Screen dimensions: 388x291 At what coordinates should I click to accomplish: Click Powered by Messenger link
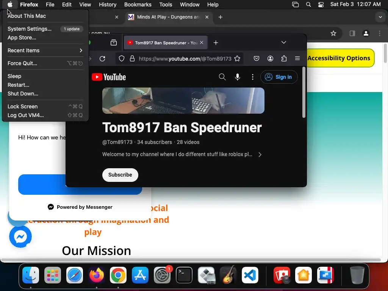[80, 207]
